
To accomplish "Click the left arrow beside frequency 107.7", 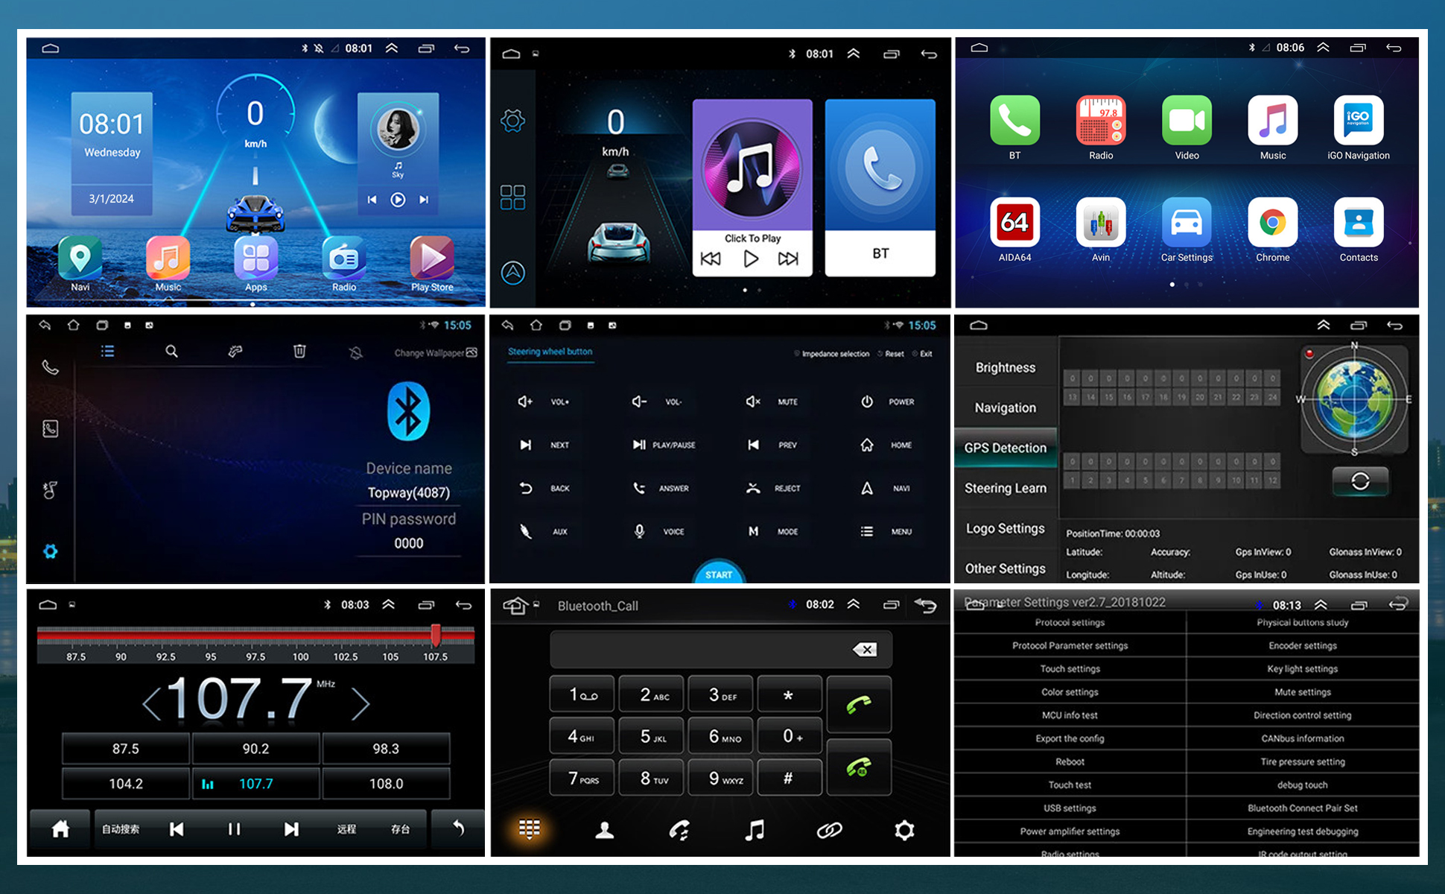I will [152, 703].
